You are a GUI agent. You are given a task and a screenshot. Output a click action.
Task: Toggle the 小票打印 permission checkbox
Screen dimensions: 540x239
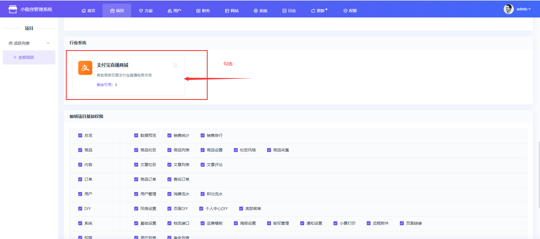click(335, 223)
